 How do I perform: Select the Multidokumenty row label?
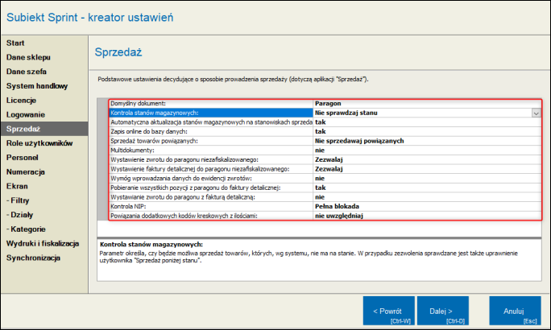(211, 151)
